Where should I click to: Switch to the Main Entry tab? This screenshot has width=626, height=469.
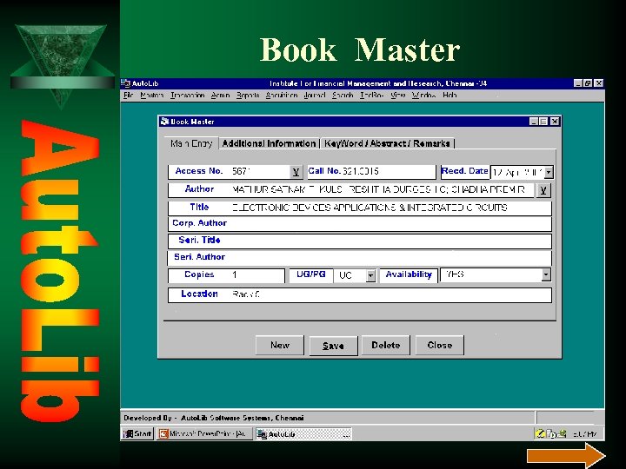click(x=191, y=143)
